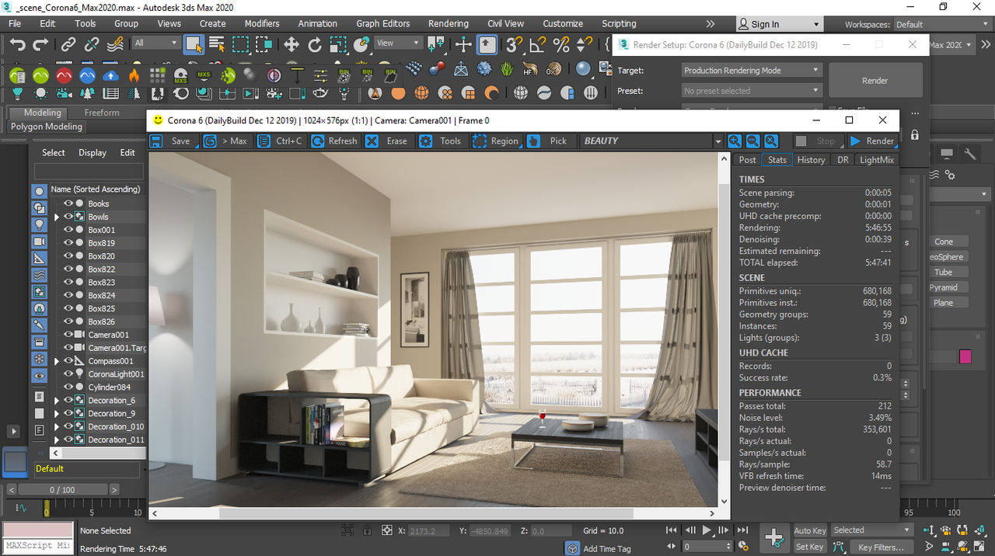Click the fire effect icon in toolbar
Screen dimensions: 995x556
tap(134, 75)
